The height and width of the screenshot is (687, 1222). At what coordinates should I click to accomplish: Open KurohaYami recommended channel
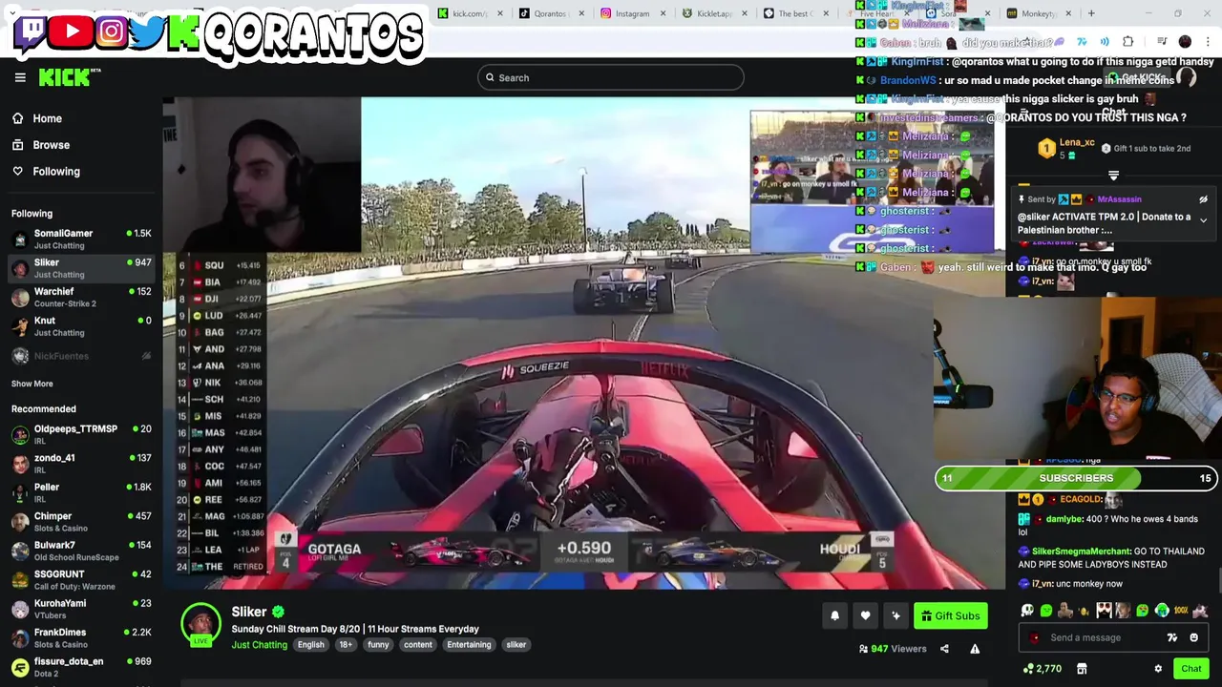point(81,609)
